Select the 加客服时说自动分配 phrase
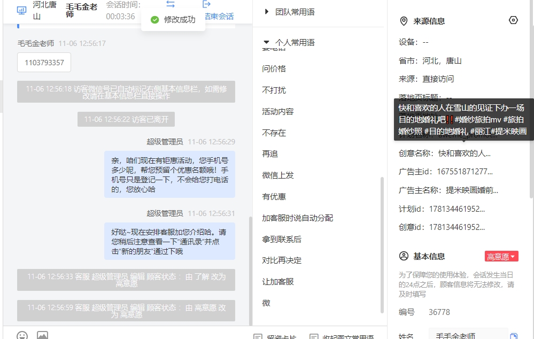 tap(298, 218)
